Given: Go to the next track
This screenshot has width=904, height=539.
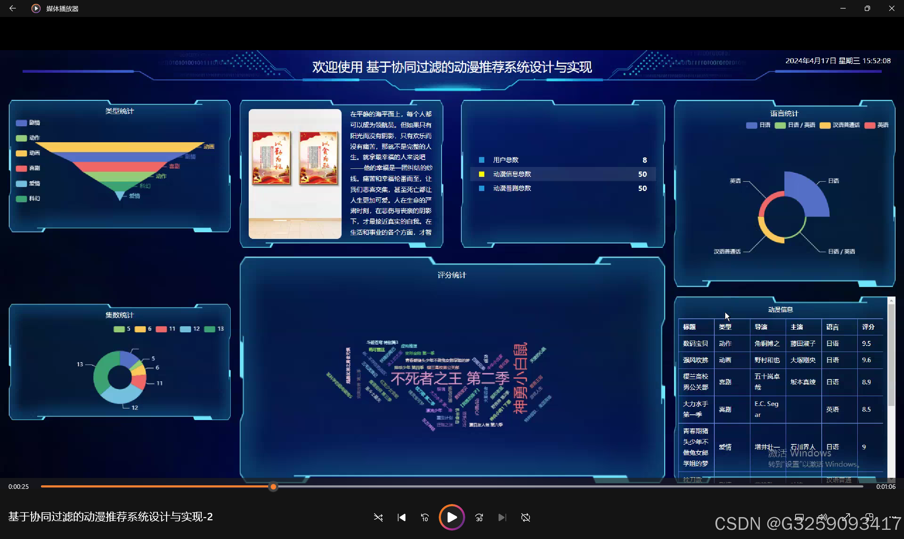Looking at the screenshot, I should (502, 517).
